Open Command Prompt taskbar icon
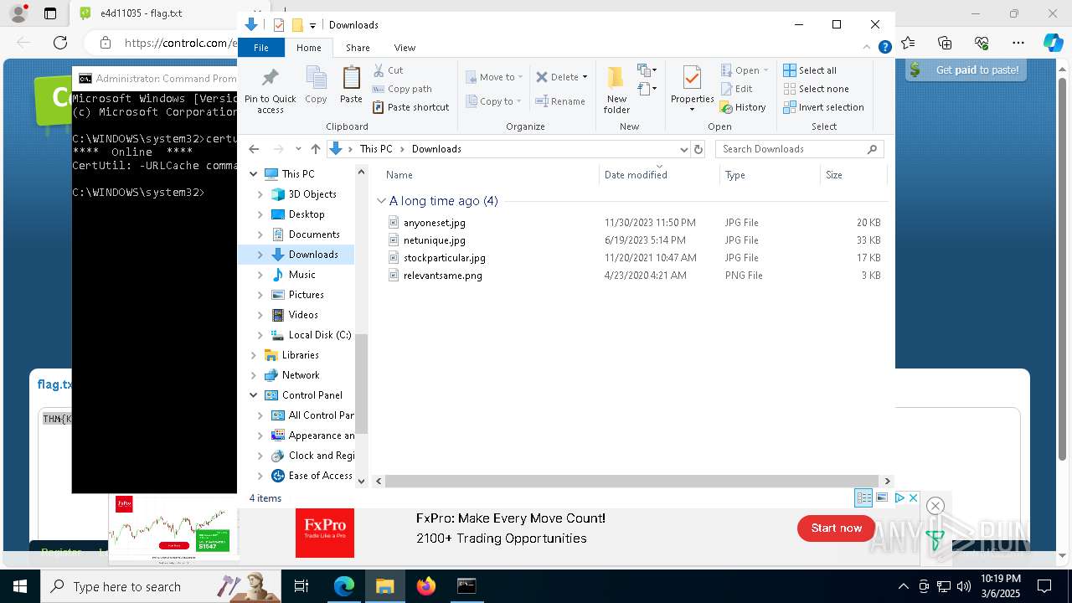 point(466,586)
